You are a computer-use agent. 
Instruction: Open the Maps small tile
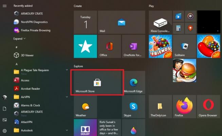click(x=190, y=28)
